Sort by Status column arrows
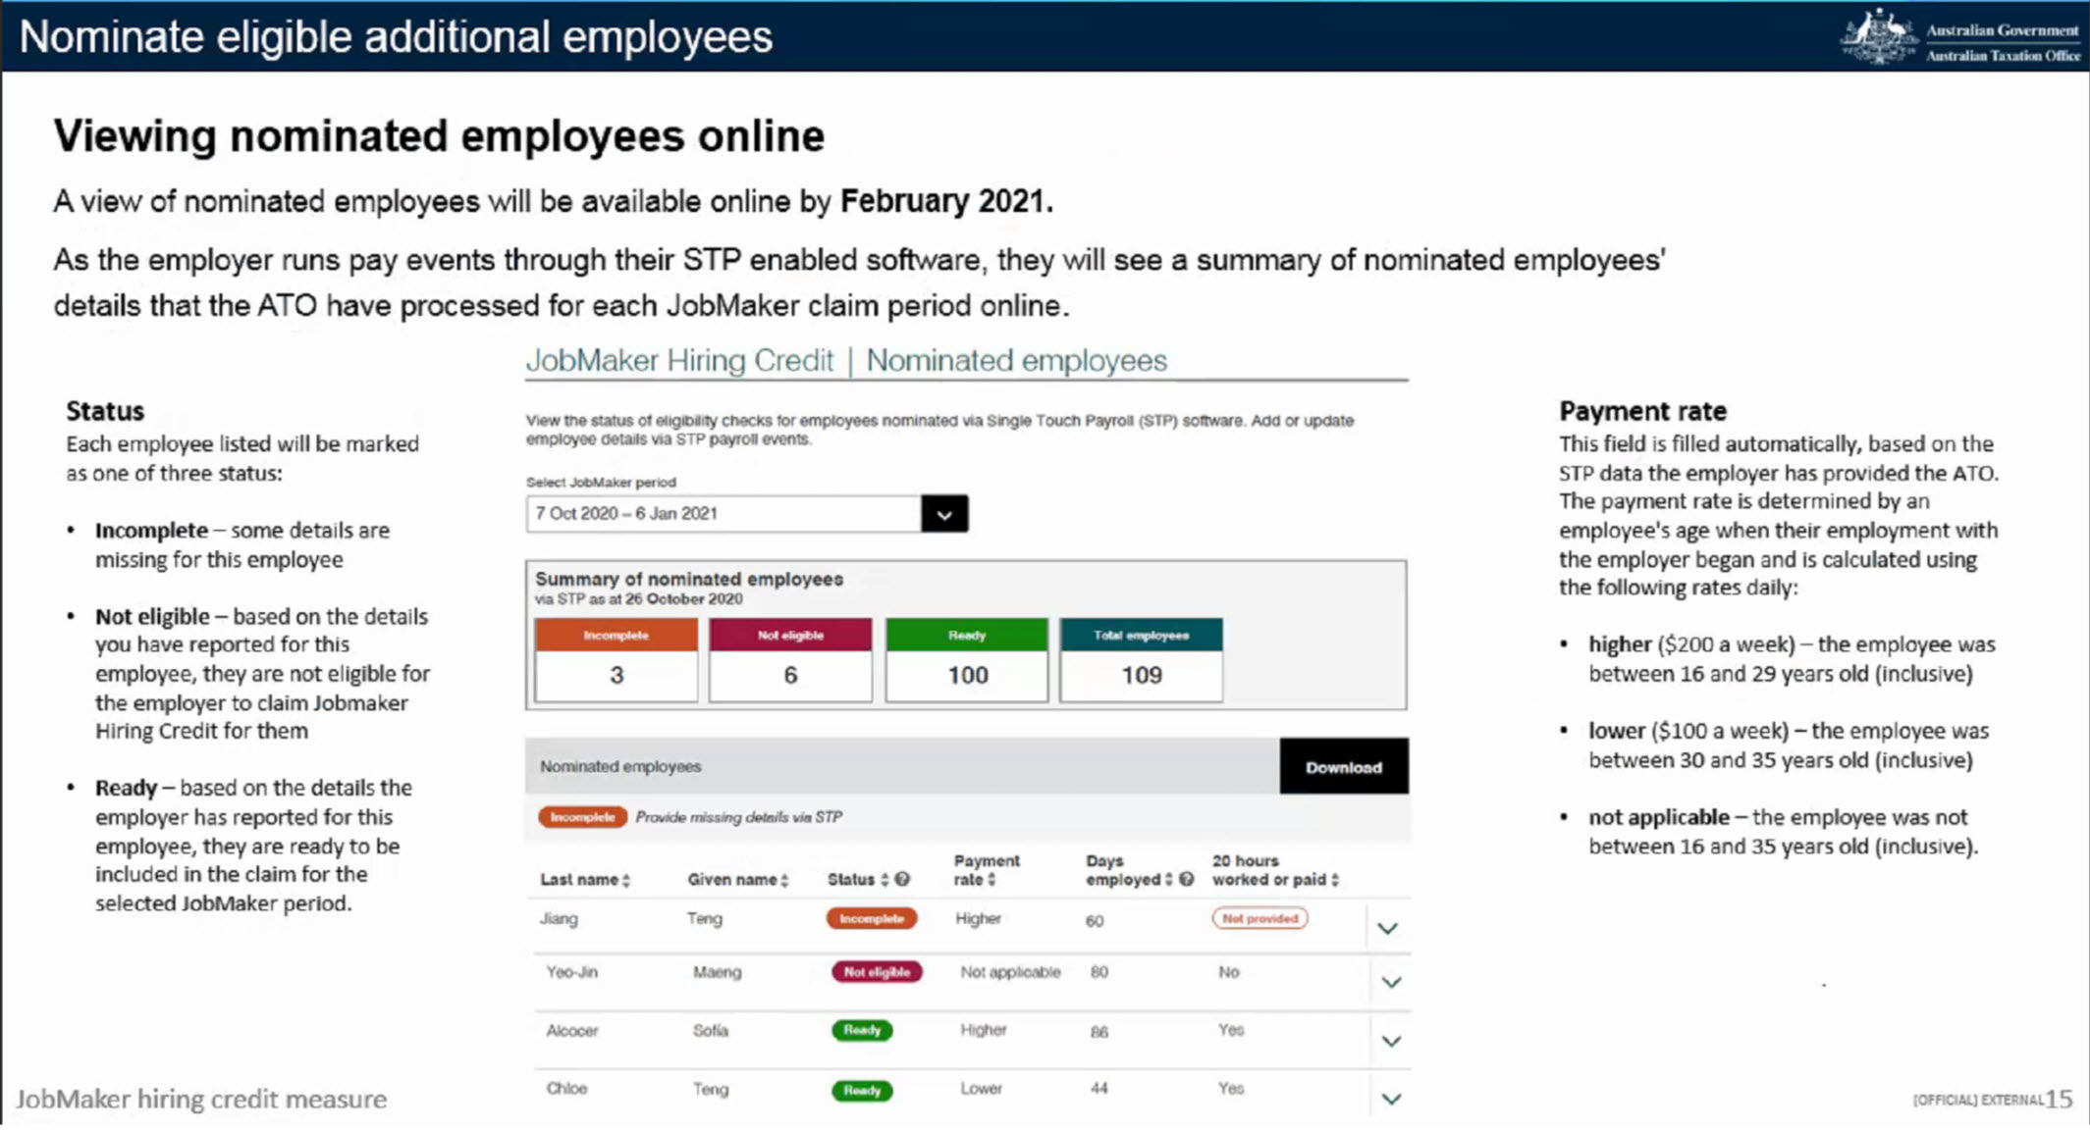Screen dimensions: 2090x1131 click(884, 880)
